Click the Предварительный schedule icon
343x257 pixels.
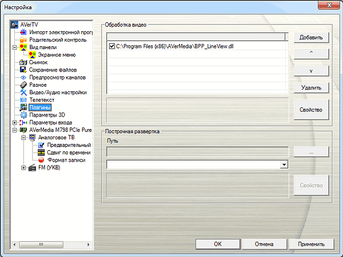point(41,145)
